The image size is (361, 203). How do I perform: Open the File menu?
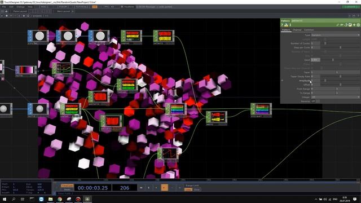[4, 7]
